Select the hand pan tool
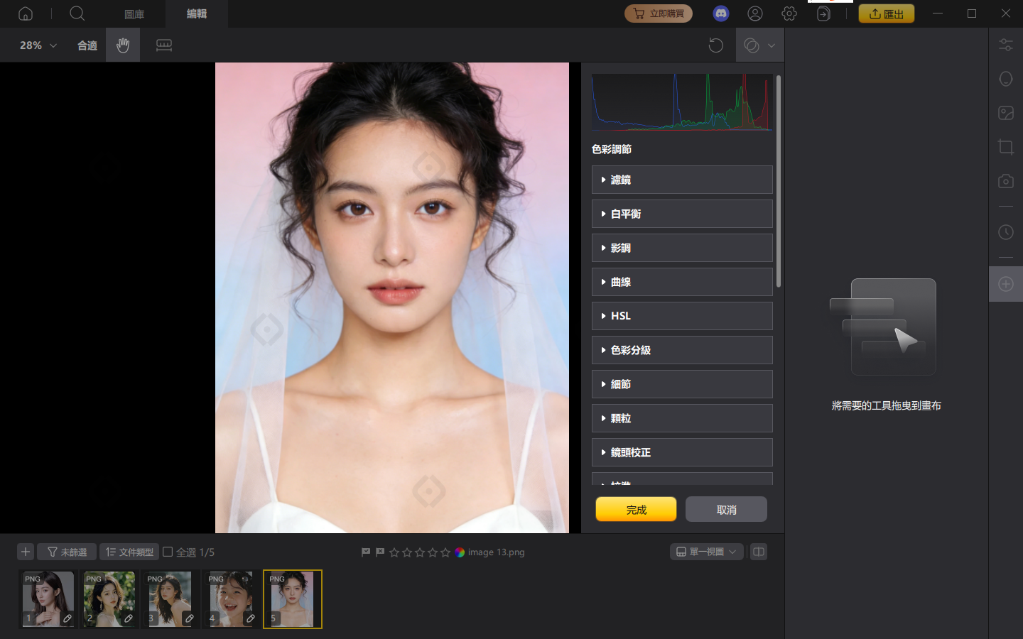Screen dimensions: 1023x639 [x=122, y=45]
